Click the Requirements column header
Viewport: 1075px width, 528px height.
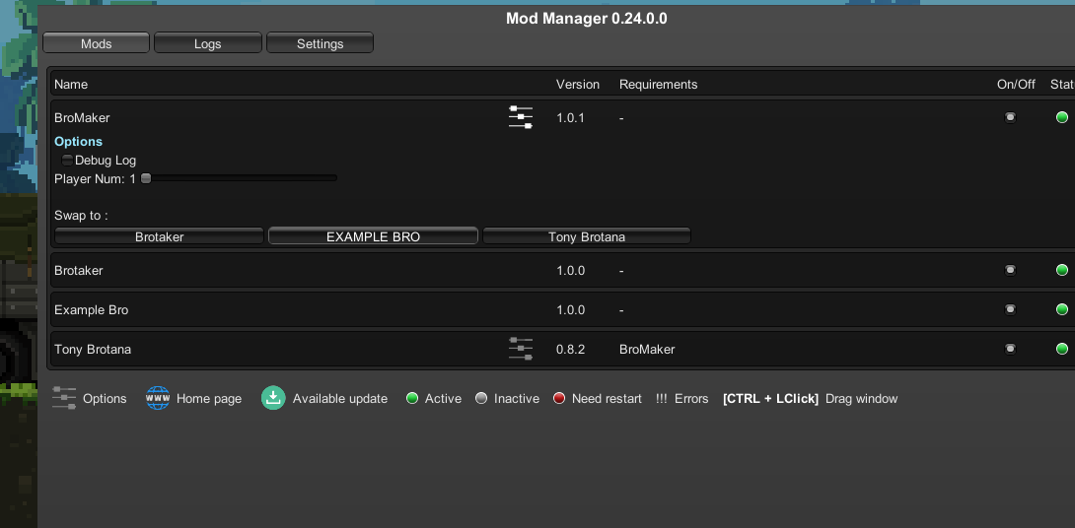658,85
